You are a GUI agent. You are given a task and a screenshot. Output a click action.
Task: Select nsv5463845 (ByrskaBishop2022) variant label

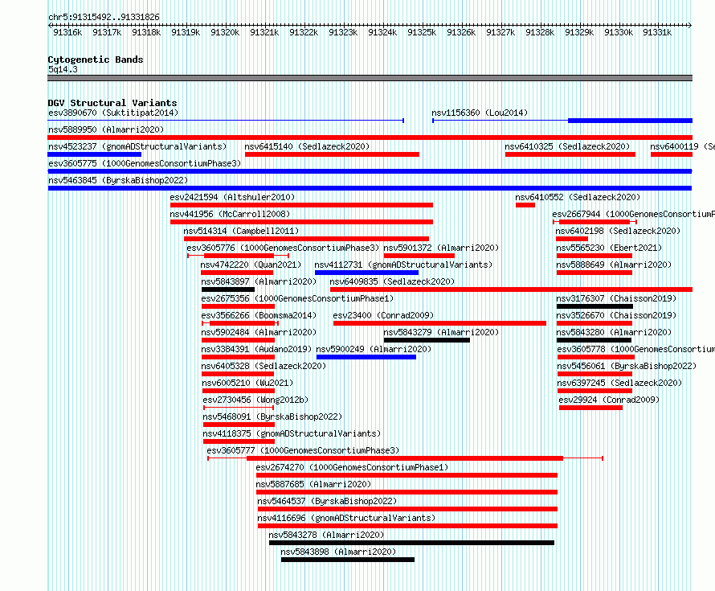[118, 180]
